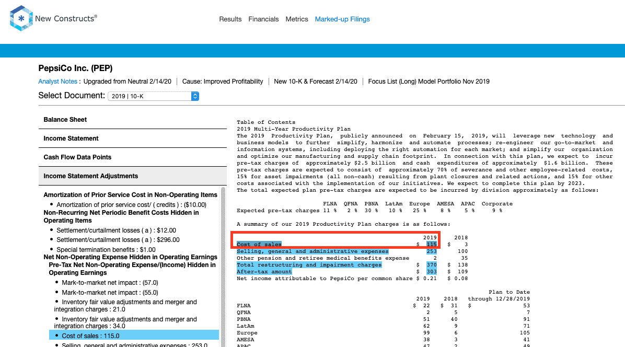This screenshot has height=347, width=625.
Task: Select Inventory fair value adjustments 21.0 item
Action: coord(125,306)
